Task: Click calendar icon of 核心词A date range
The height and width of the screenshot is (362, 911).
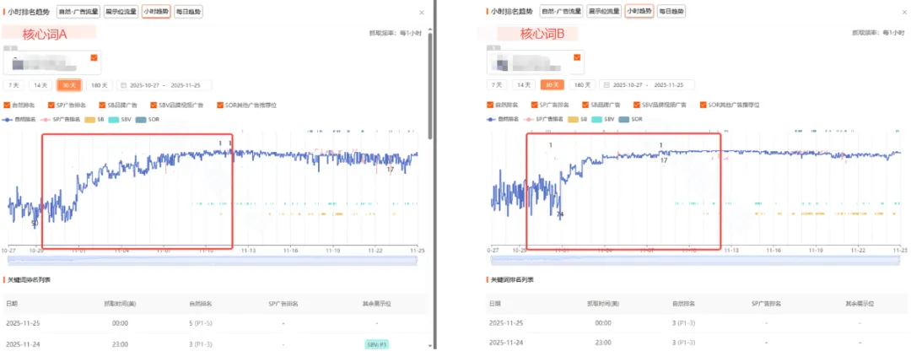Action: coord(123,85)
